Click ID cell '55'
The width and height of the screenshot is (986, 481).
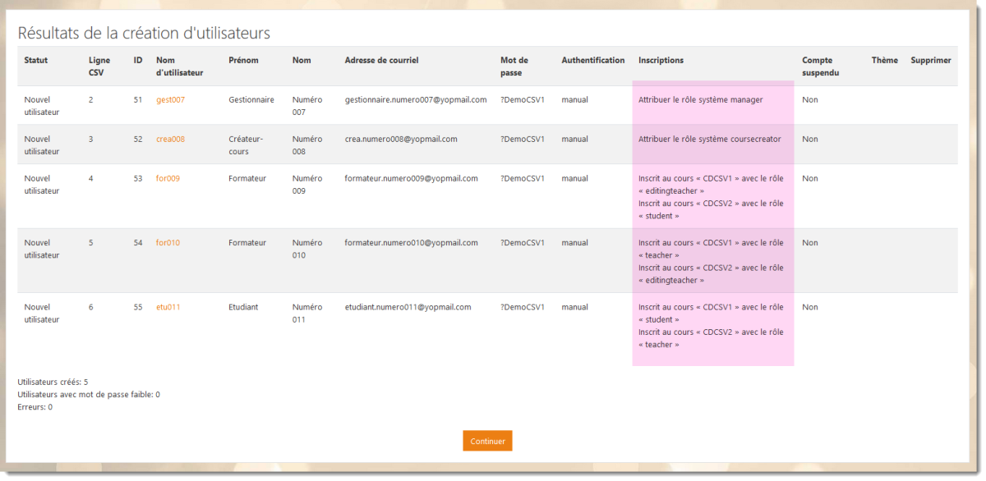tap(138, 308)
